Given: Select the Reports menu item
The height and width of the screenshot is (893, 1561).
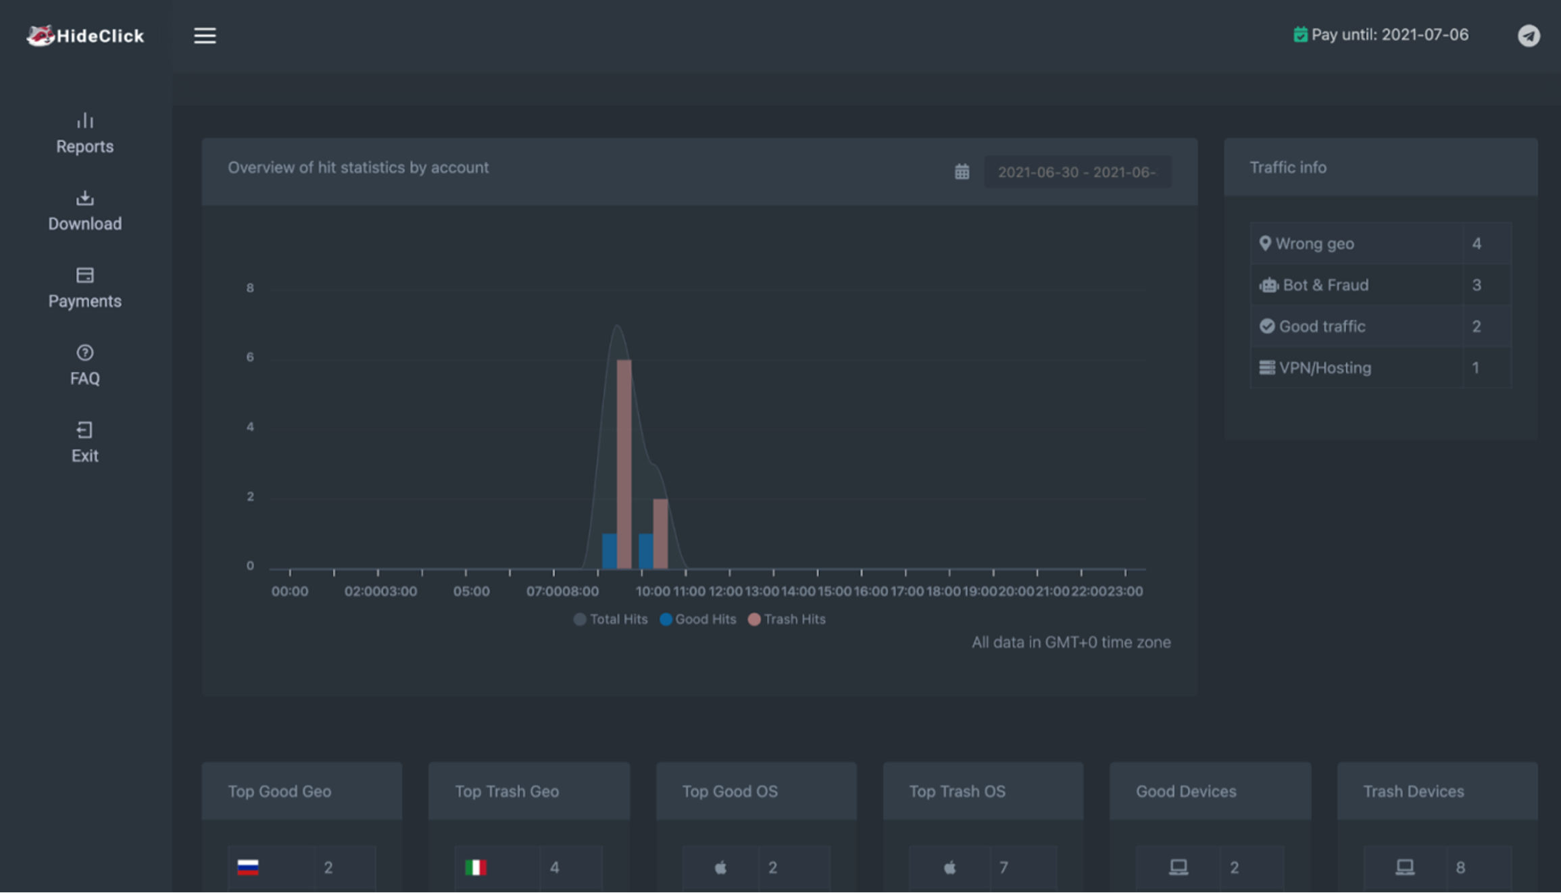Looking at the screenshot, I should tap(84, 131).
